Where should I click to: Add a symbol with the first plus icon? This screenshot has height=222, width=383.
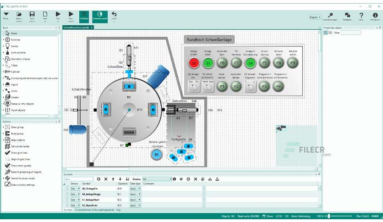click(x=98, y=179)
